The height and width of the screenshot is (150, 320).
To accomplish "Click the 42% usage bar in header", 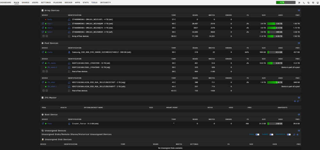I will 286,3.
